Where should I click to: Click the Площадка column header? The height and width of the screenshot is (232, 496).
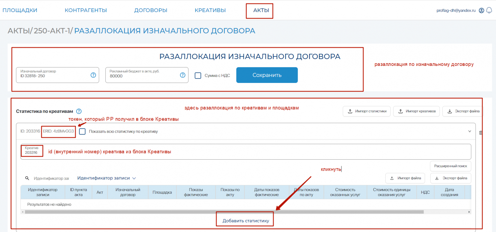coord(162,192)
